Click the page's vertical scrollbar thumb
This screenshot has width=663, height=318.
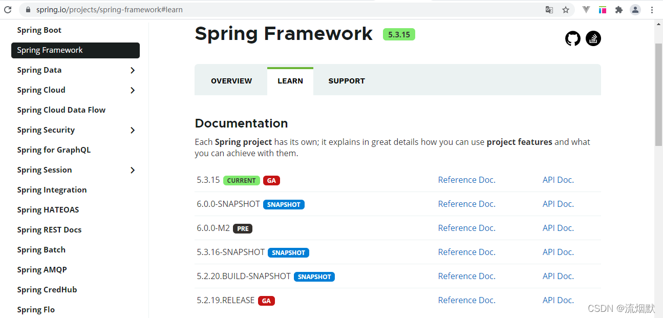(659, 95)
